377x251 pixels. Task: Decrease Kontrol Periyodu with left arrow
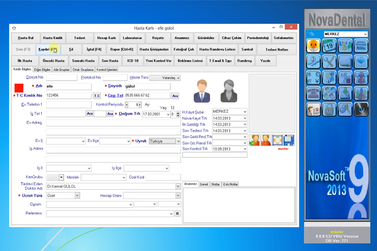tap(127, 105)
